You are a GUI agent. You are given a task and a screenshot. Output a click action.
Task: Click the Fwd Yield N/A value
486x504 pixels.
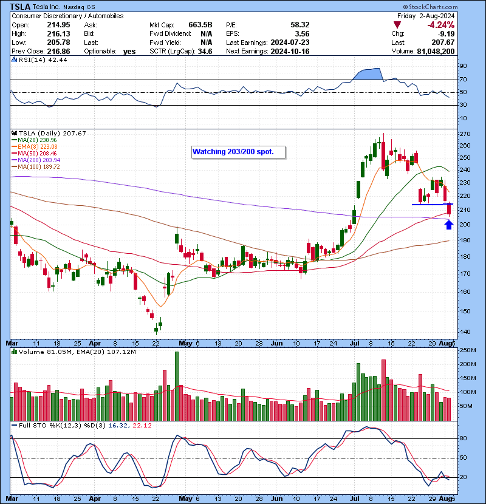(206, 43)
